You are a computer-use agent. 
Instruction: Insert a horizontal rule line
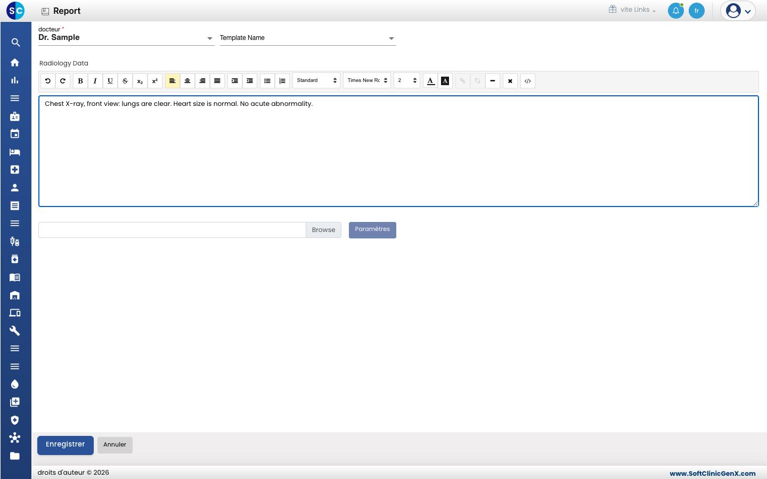coord(493,81)
